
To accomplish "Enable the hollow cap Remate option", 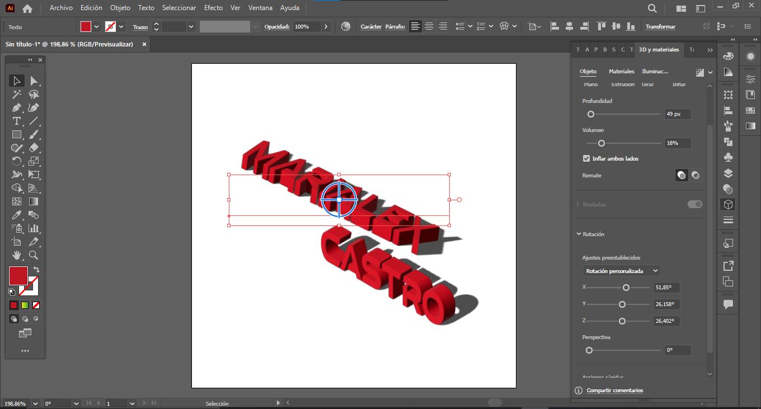I will pos(695,175).
